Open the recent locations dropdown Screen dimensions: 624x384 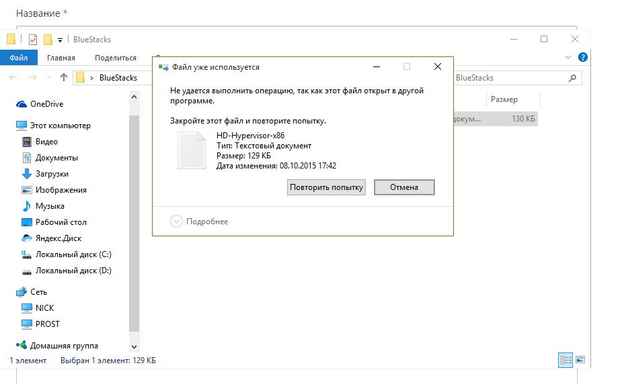(x=48, y=77)
